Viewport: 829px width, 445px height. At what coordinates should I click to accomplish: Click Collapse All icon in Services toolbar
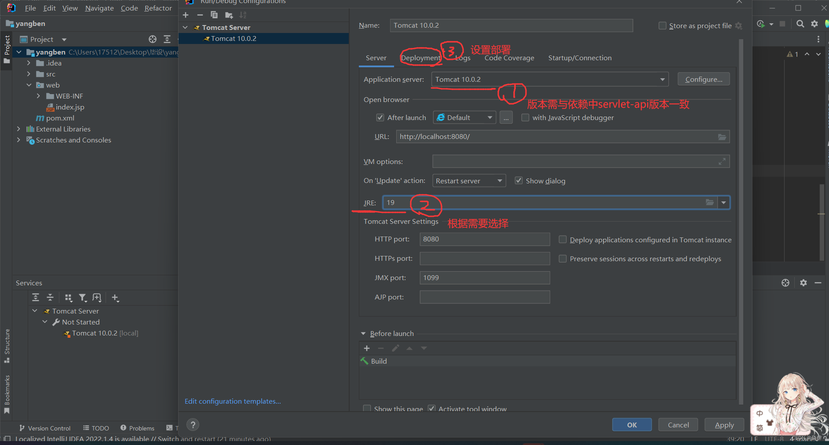(x=50, y=298)
